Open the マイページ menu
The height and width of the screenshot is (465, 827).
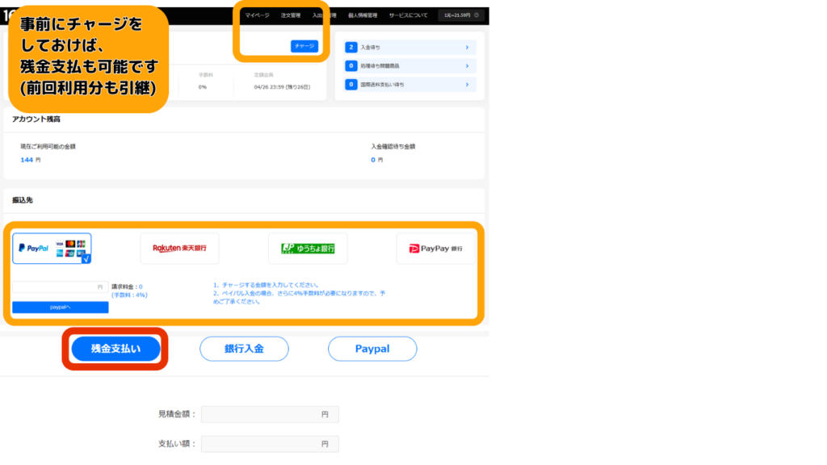pyautogui.click(x=258, y=15)
